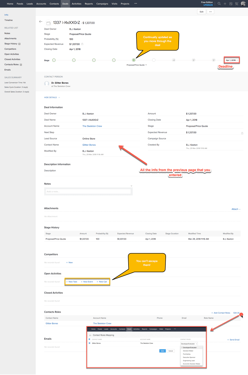Open the ellipsis more-options icon near Edit
Image resolution: width=248 pixels, height=375 pixels.
point(210,12)
